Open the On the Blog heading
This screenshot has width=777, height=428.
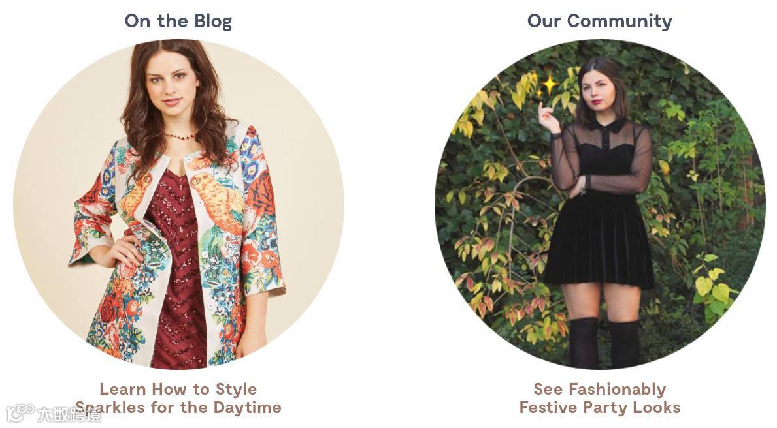[178, 22]
